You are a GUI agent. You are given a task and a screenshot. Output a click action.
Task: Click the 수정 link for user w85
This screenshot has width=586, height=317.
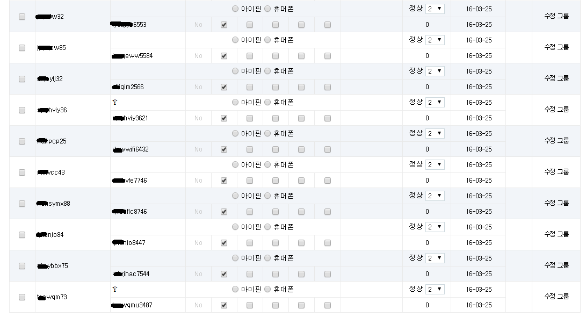(550, 47)
